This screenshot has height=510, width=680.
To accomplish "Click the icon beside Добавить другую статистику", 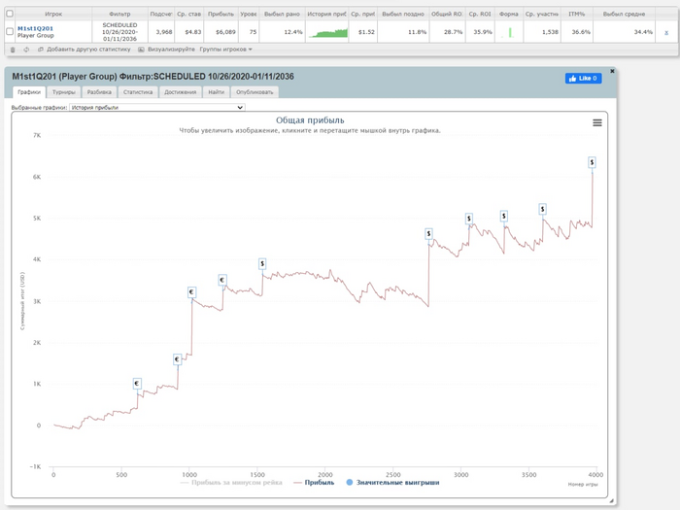I will (x=41, y=50).
